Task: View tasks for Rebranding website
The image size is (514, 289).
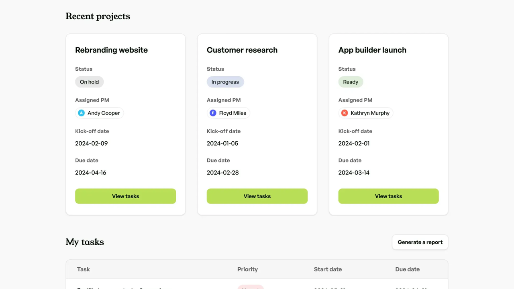Action: [125, 196]
